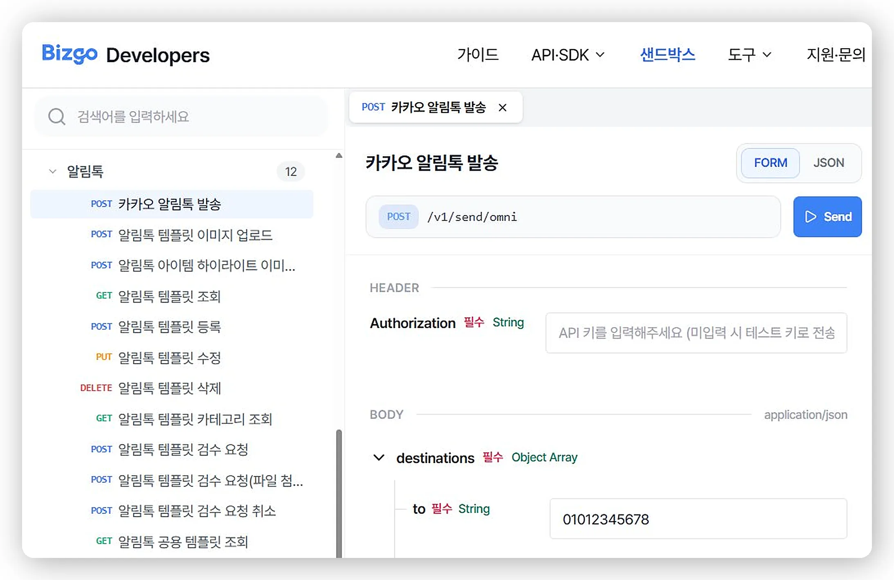Viewport: 894px width, 580px height.
Task: Click the Bizgo Developers logo
Action: pyautogui.click(x=126, y=54)
